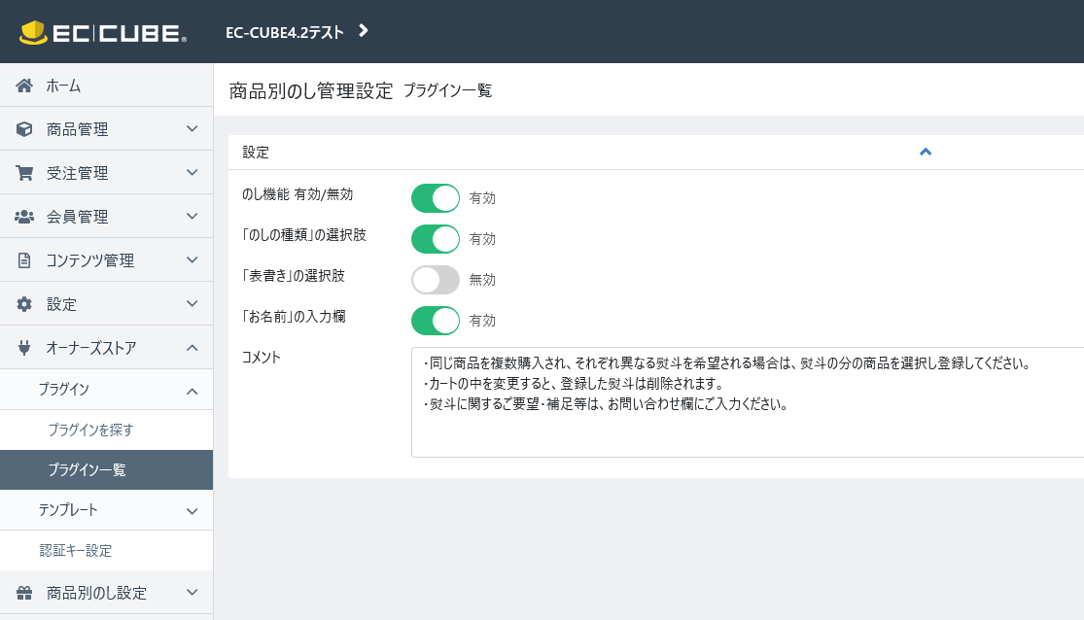Collapse the 設定 panel with blue chevron
This screenshot has height=620, width=1084.
[x=926, y=152]
